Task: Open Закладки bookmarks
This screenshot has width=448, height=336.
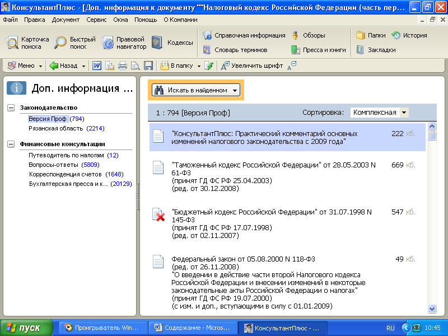Action: [x=376, y=50]
